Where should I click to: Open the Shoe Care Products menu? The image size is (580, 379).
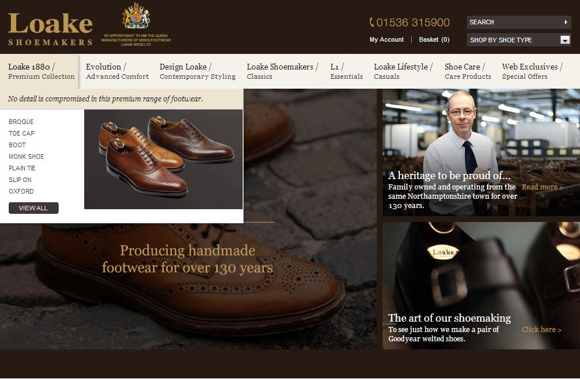click(x=467, y=71)
